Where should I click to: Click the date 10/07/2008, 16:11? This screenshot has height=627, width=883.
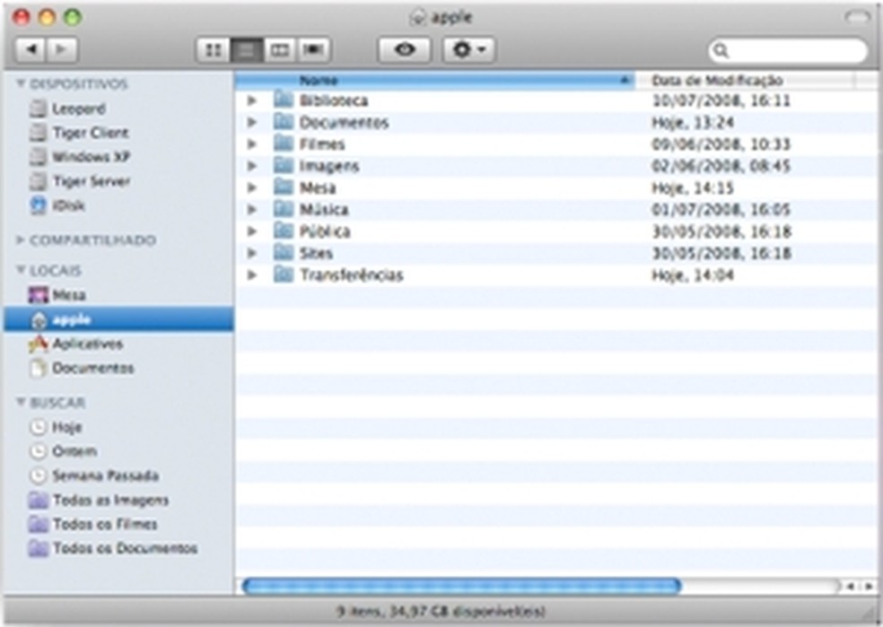pos(721,100)
